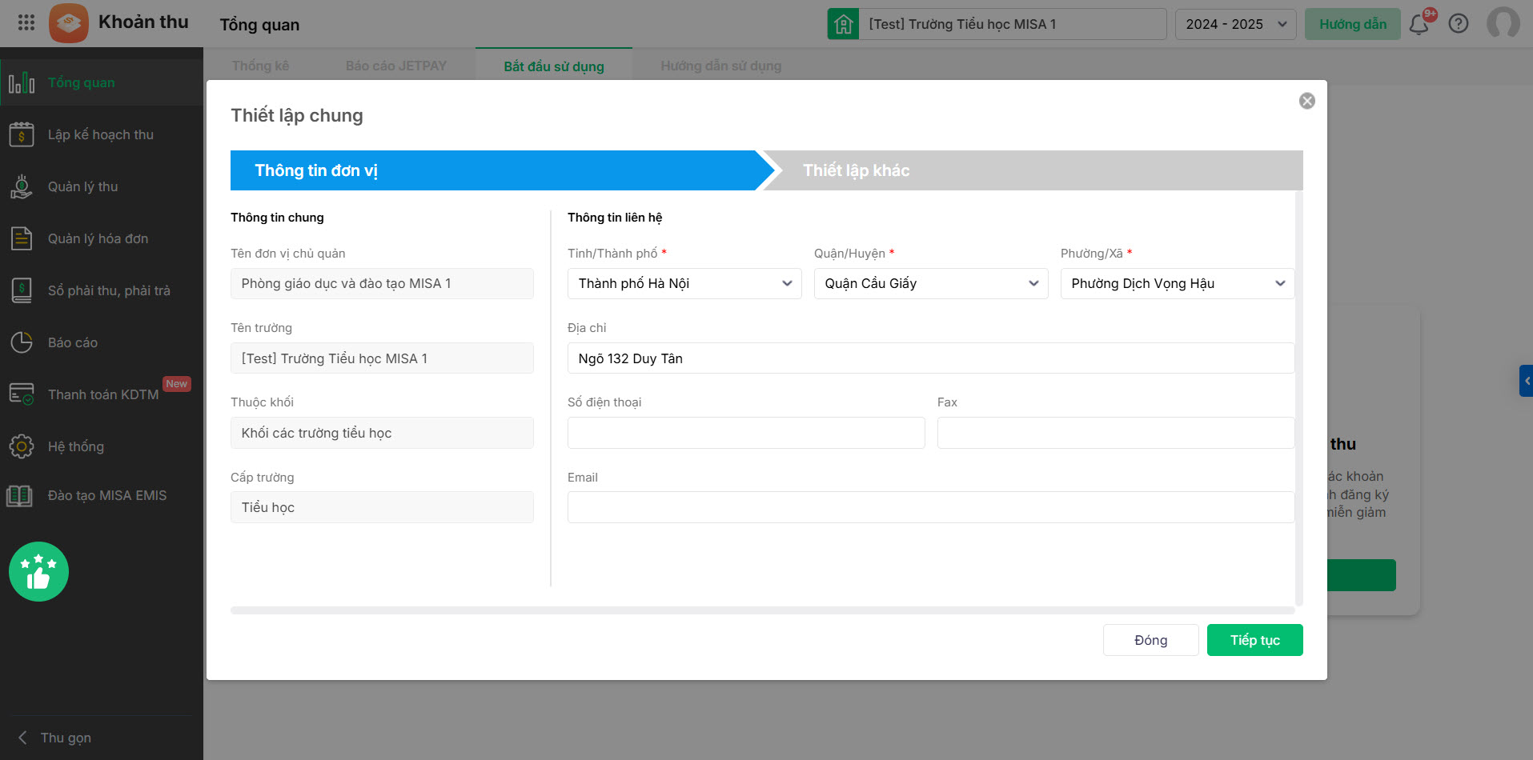Screen dimensions: 1533x760
Task: Open Hệ thống menu
Action: coord(102,446)
